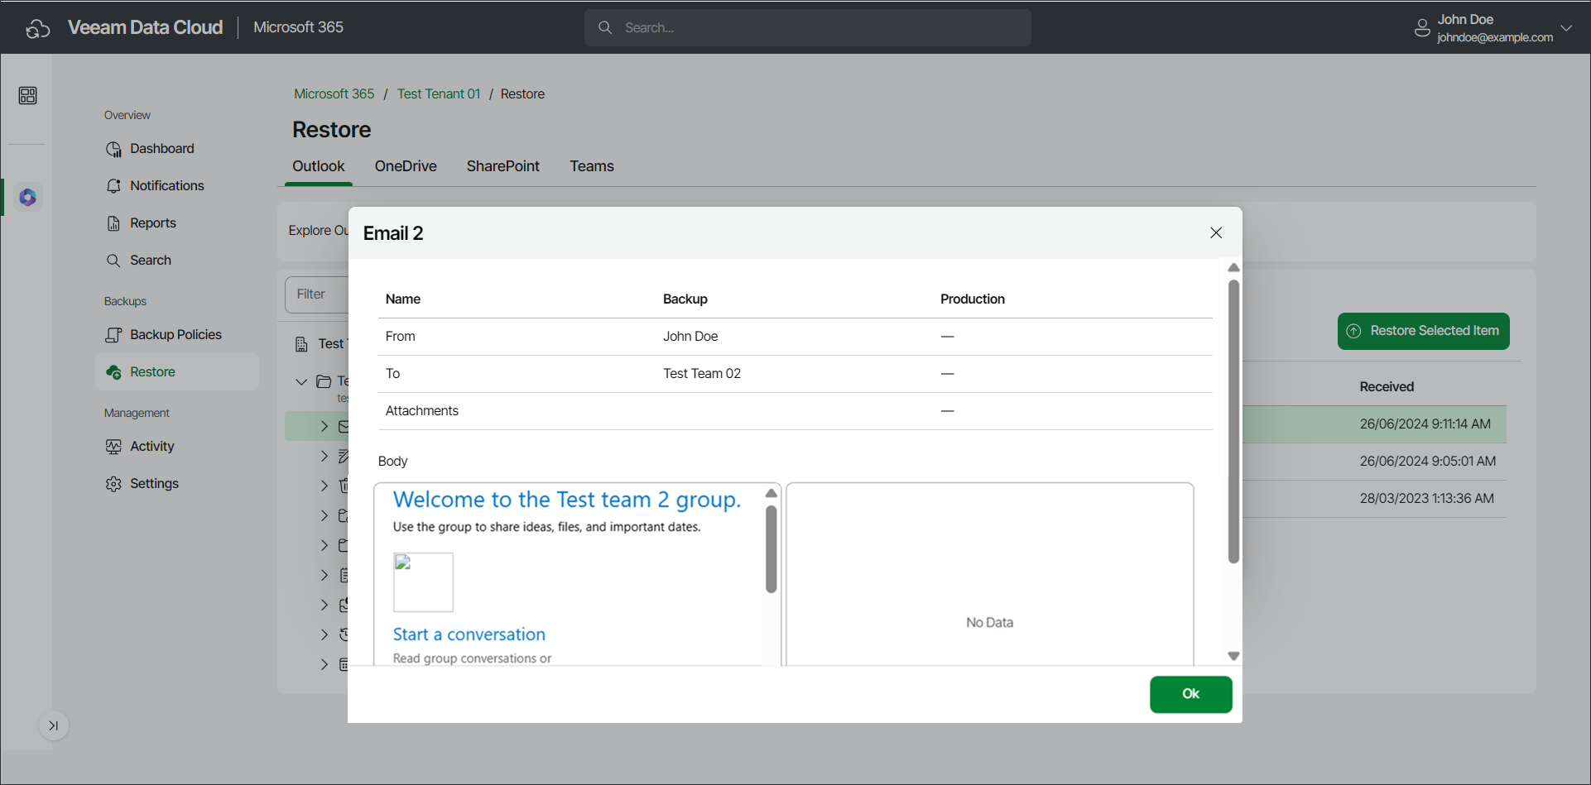Click the email body scrollbar up arrow

(771, 494)
